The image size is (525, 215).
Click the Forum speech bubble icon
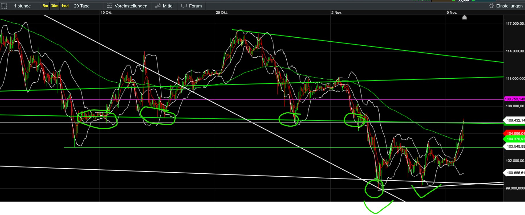tap(184, 6)
